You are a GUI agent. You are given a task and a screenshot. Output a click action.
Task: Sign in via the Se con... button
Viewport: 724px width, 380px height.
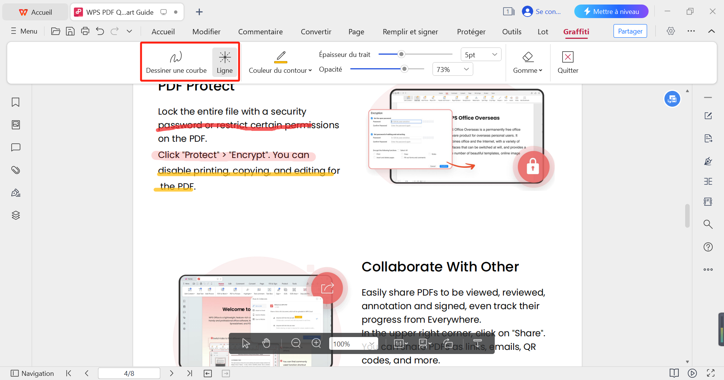[541, 12]
